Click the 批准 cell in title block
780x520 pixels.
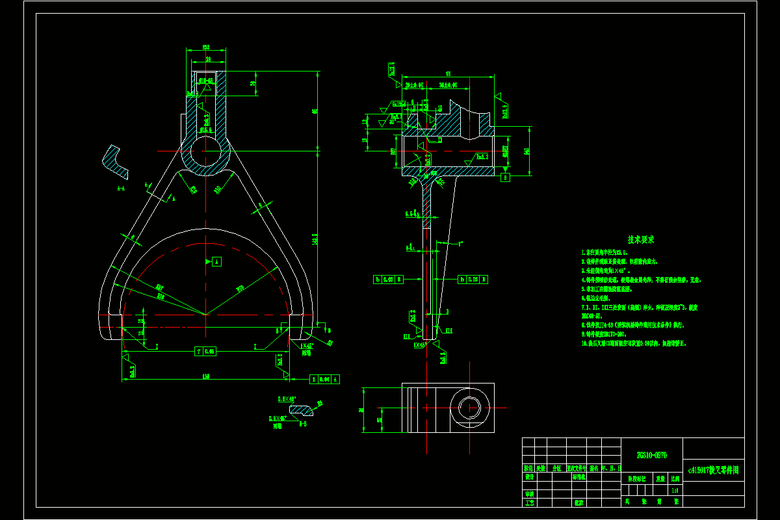click(x=578, y=502)
